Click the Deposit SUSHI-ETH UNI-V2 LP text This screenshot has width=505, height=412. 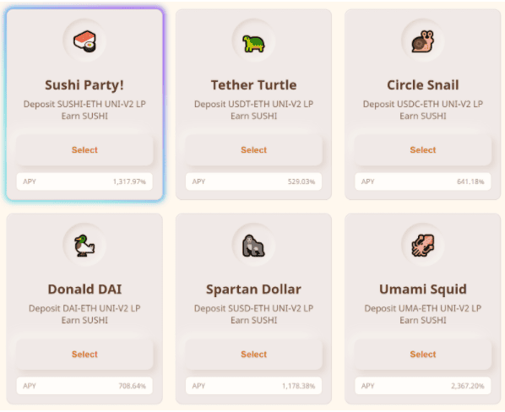pyautogui.click(x=84, y=104)
